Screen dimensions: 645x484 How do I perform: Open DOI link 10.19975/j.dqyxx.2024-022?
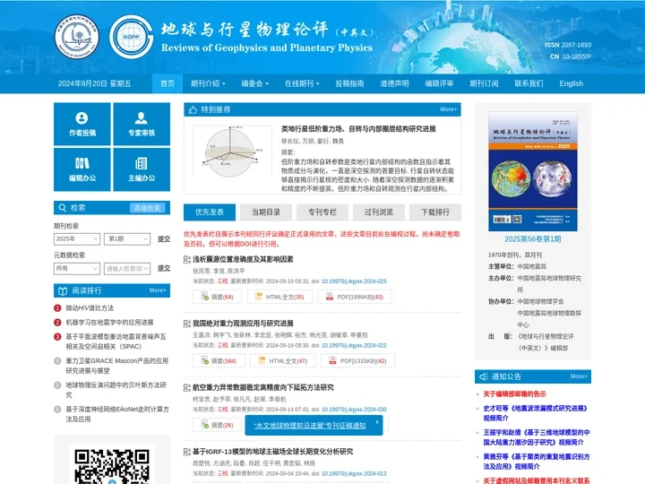click(x=354, y=346)
